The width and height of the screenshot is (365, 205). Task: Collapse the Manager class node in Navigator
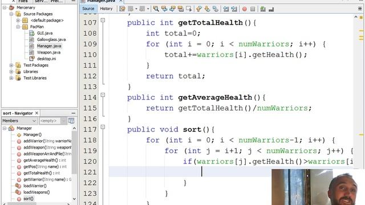pyautogui.click(x=4, y=128)
